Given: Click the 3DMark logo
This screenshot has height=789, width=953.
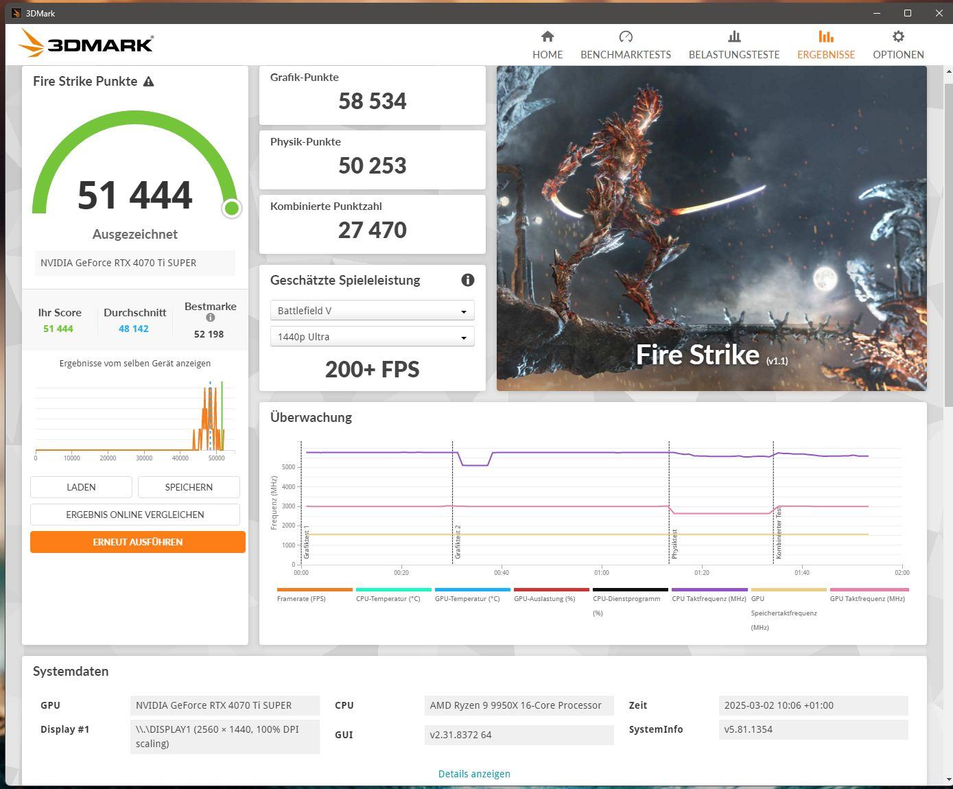Looking at the screenshot, I should 86,44.
